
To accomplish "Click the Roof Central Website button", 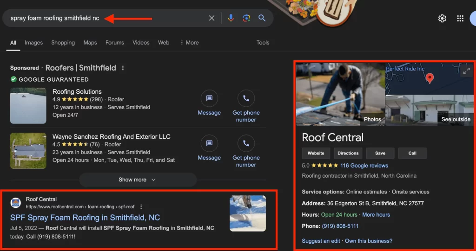I will coord(316,154).
